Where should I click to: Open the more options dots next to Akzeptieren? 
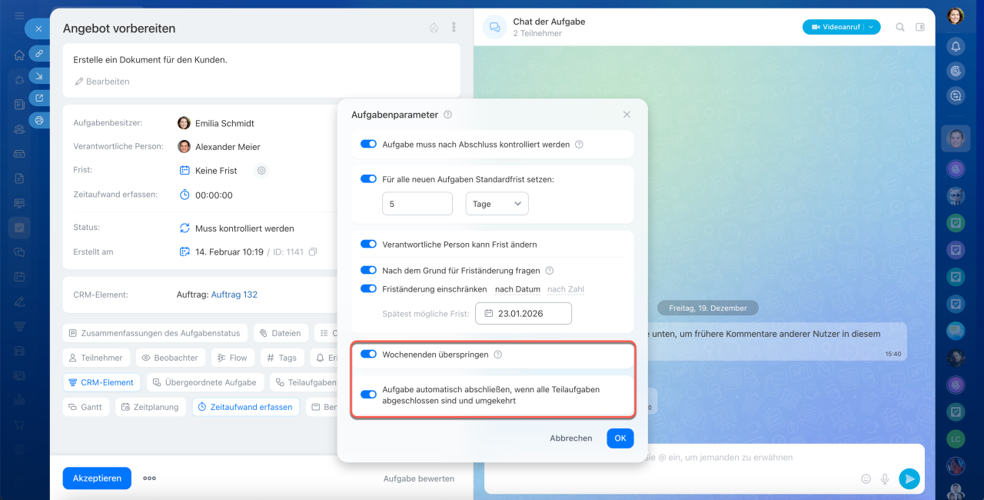point(149,478)
